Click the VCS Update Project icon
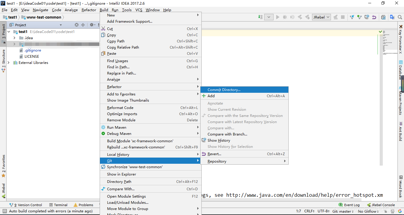The width and height of the screenshot is (404, 215). click(x=352, y=17)
